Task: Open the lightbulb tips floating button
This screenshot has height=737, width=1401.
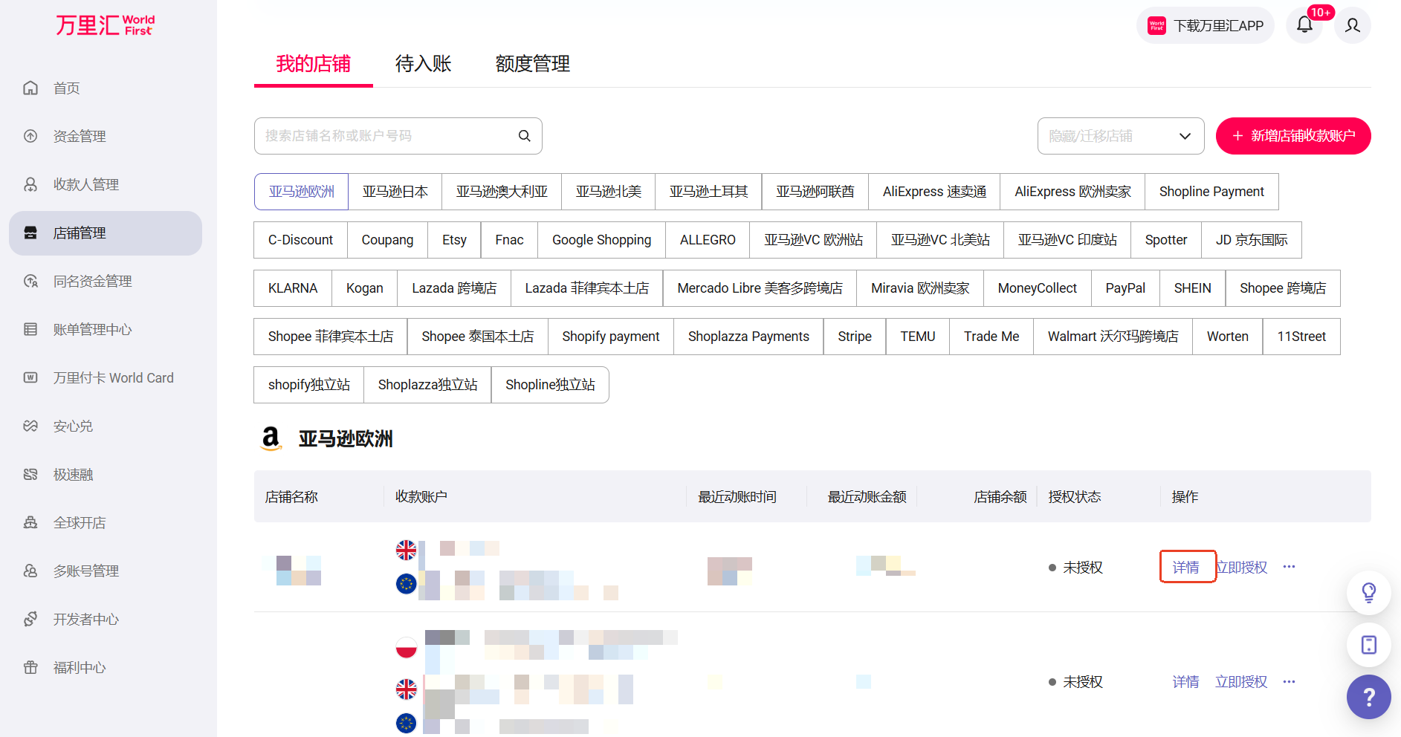Action: [1368, 592]
